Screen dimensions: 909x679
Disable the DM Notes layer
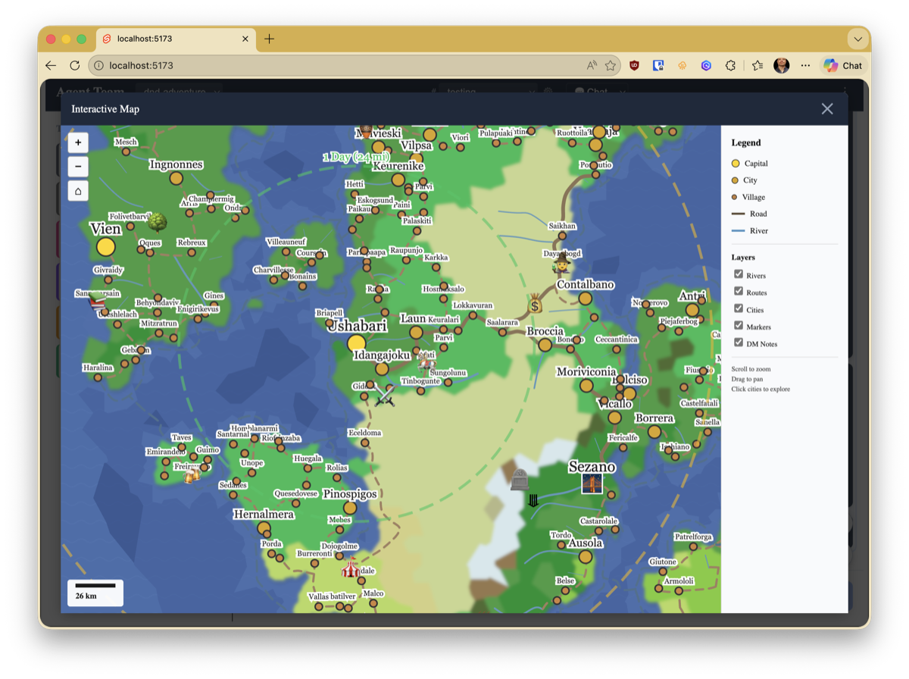(x=739, y=343)
